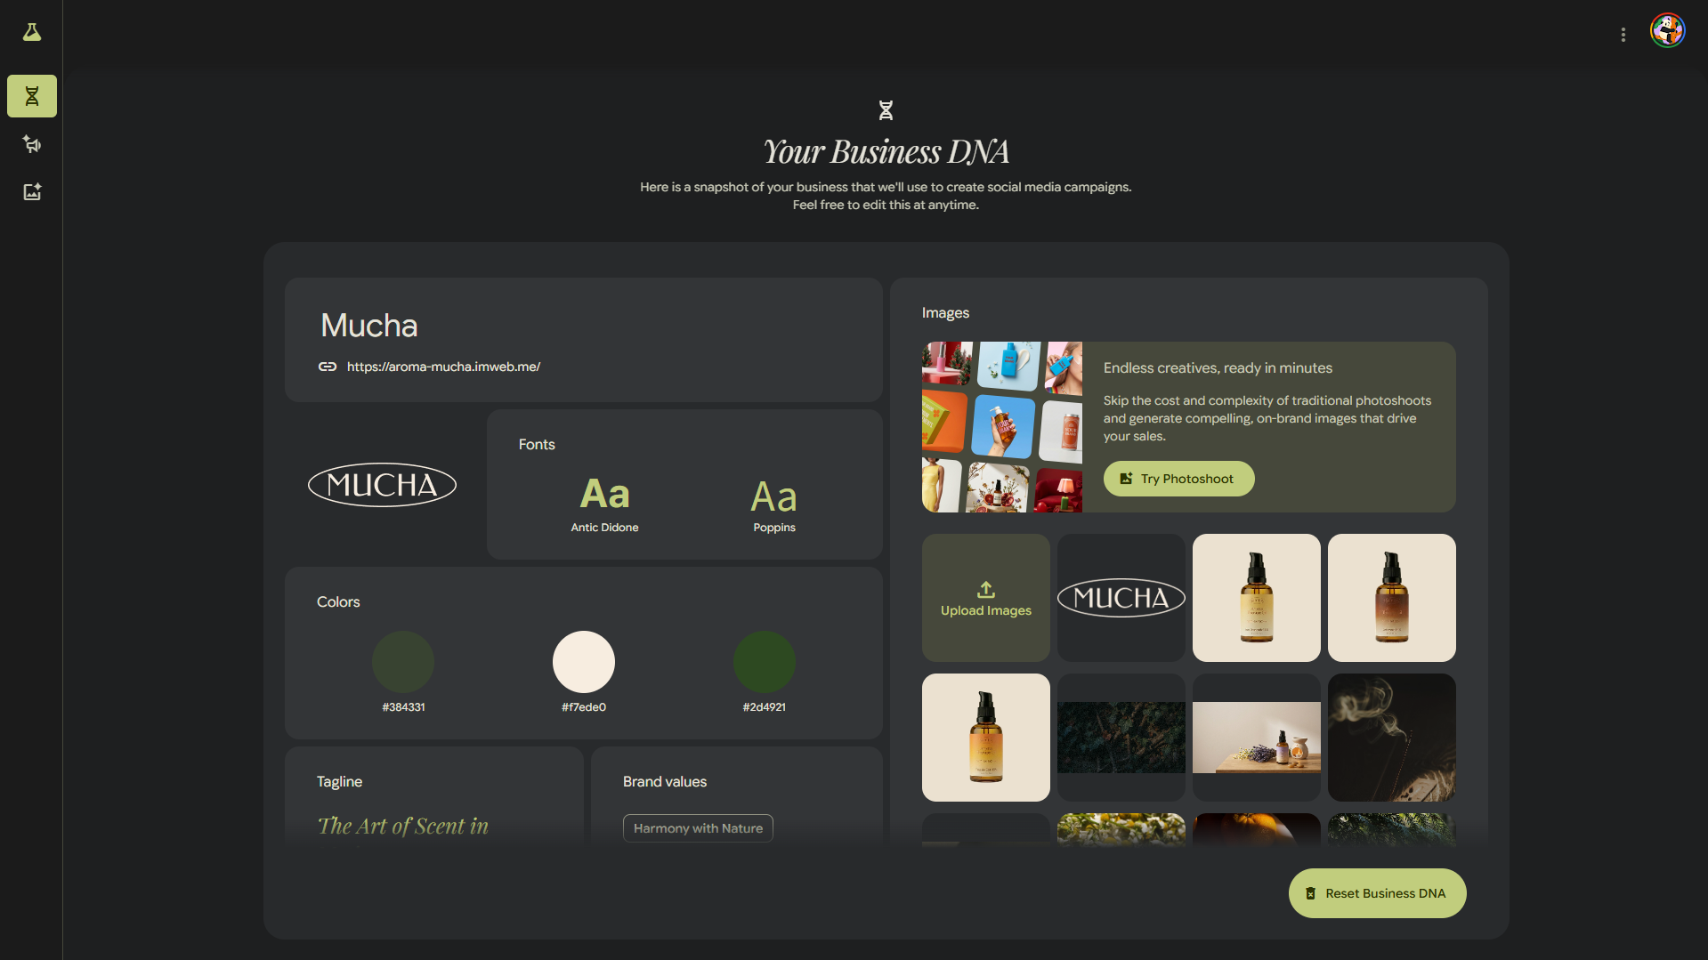Open the account profile avatar
This screenshot has height=960, width=1708.
(1668, 31)
